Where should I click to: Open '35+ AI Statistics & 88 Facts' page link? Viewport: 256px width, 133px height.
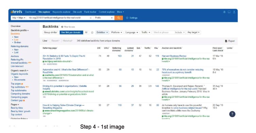[x=64, y=57]
